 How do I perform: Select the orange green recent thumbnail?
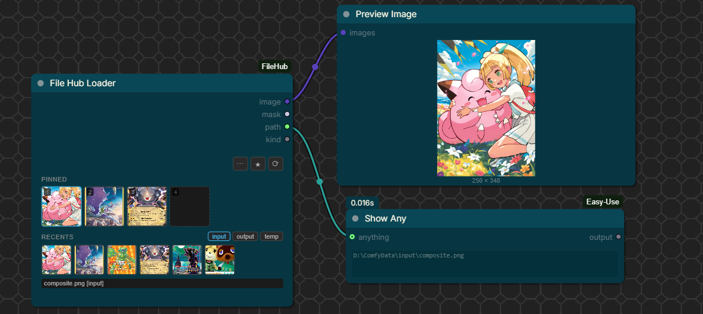point(122,260)
